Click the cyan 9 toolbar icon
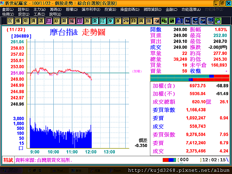The image size is (232, 174). [x=110, y=21]
